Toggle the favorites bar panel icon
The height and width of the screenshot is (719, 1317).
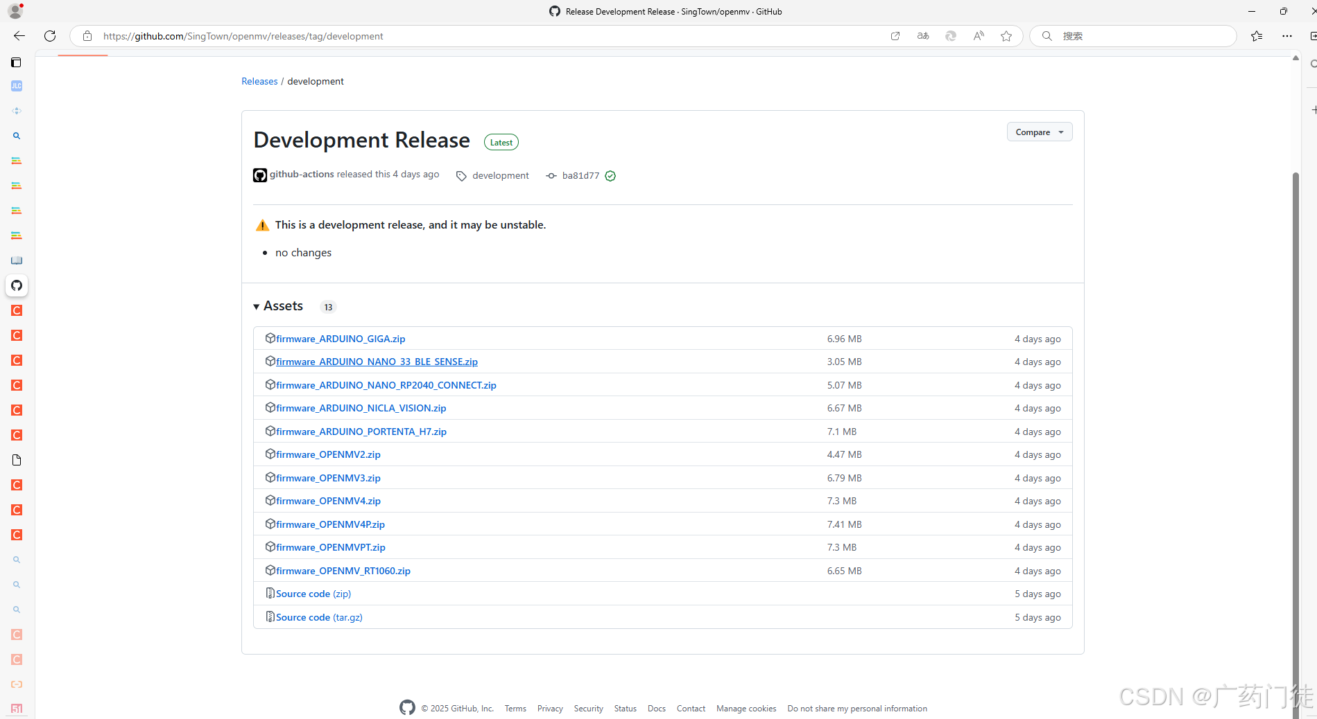pyautogui.click(x=1256, y=35)
